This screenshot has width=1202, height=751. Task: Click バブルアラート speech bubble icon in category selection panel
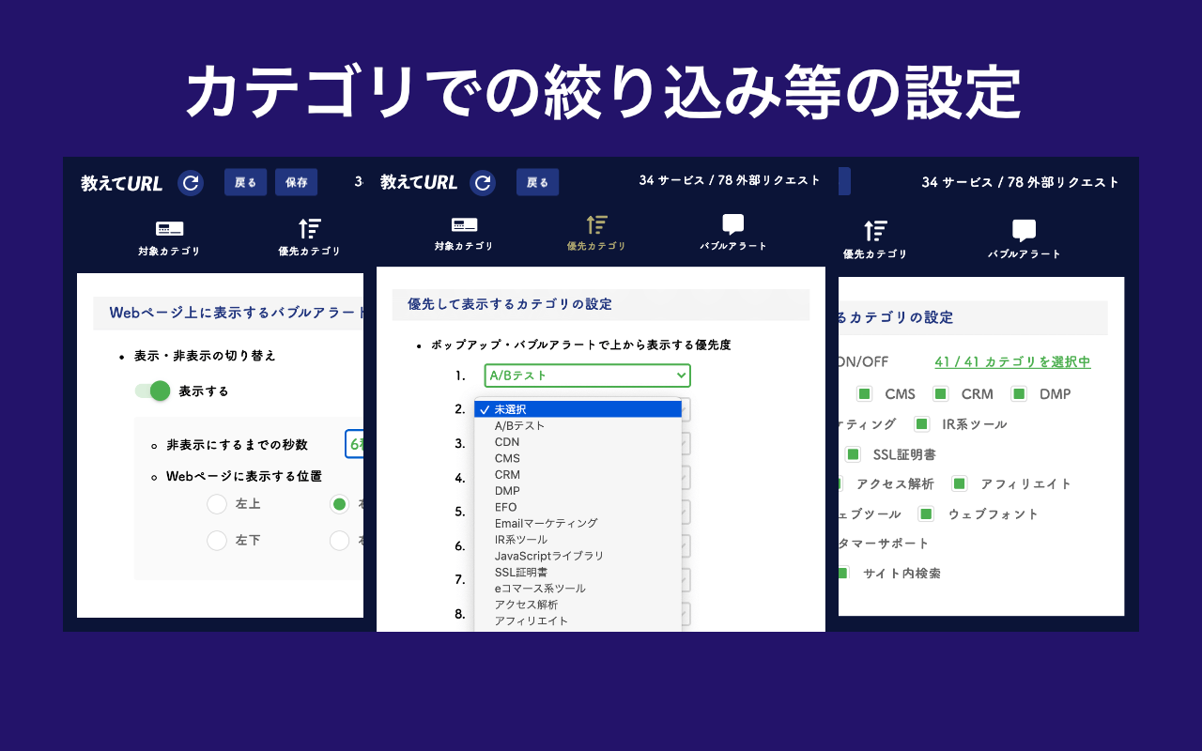[x=1024, y=231]
